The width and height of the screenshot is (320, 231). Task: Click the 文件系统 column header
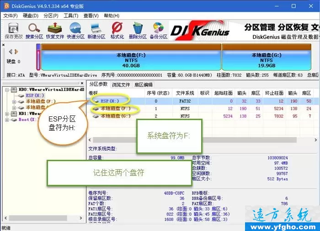185,93
